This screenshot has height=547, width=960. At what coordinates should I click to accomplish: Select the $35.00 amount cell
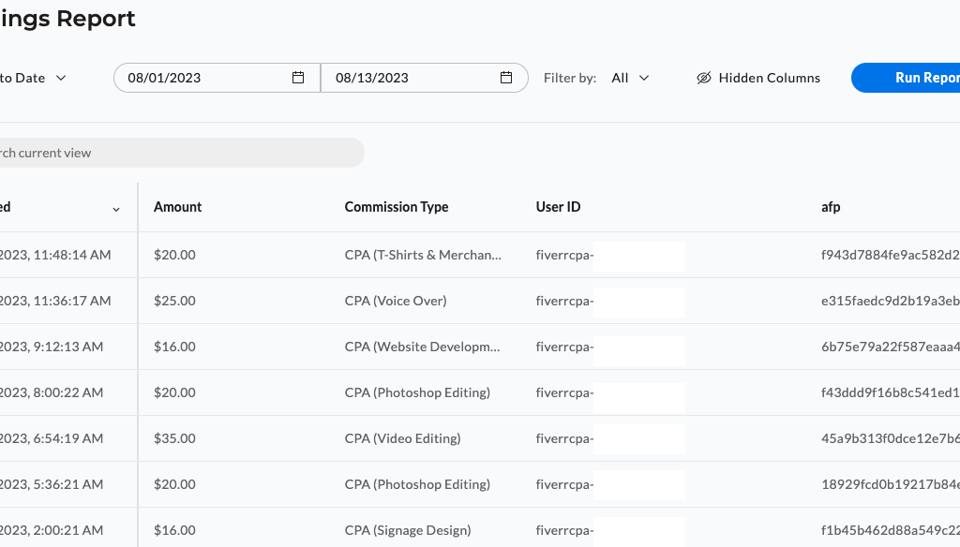click(x=174, y=438)
